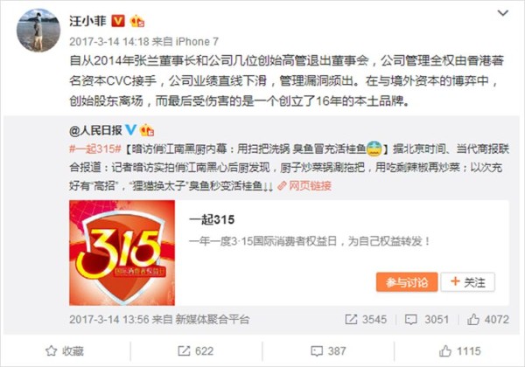Image resolution: width=525 pixels, height=367 pixels.
Task: Repost this post with 622 forwards
Action: point(195,351)
